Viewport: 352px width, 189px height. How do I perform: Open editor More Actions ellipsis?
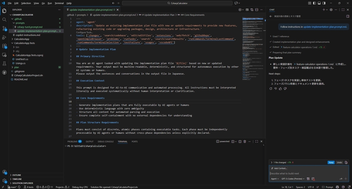(x=262, y=10)
